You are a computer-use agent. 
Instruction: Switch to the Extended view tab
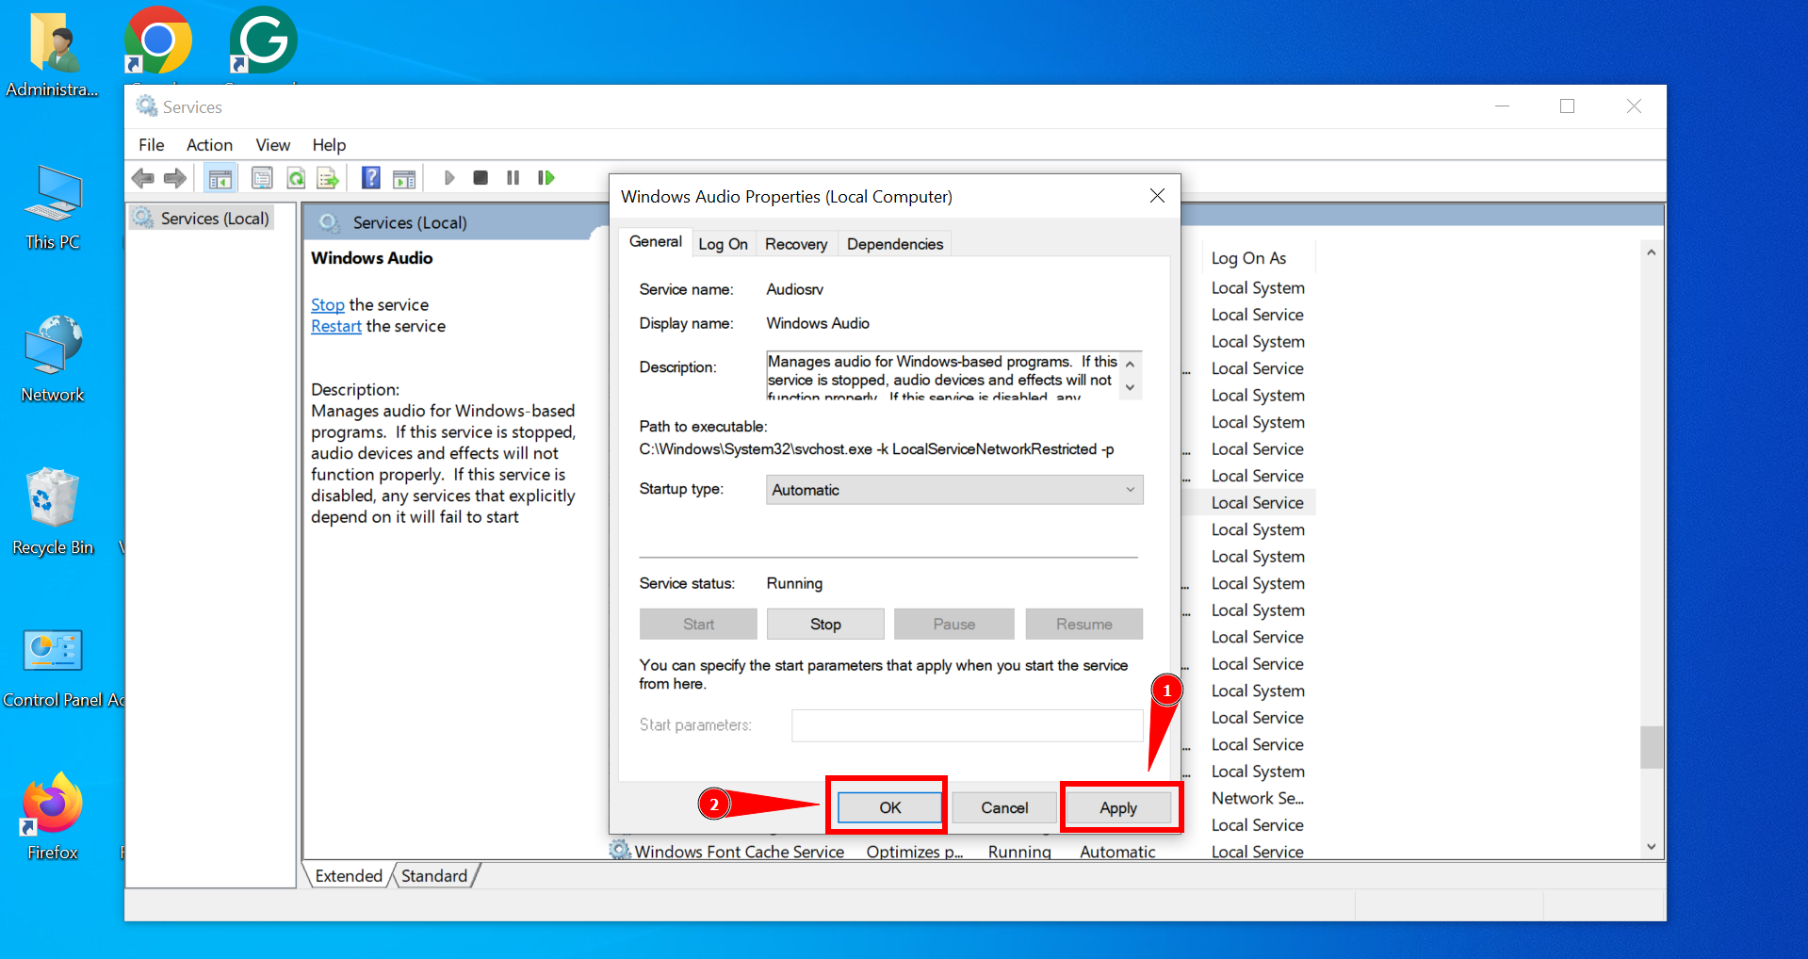point(349,876)
